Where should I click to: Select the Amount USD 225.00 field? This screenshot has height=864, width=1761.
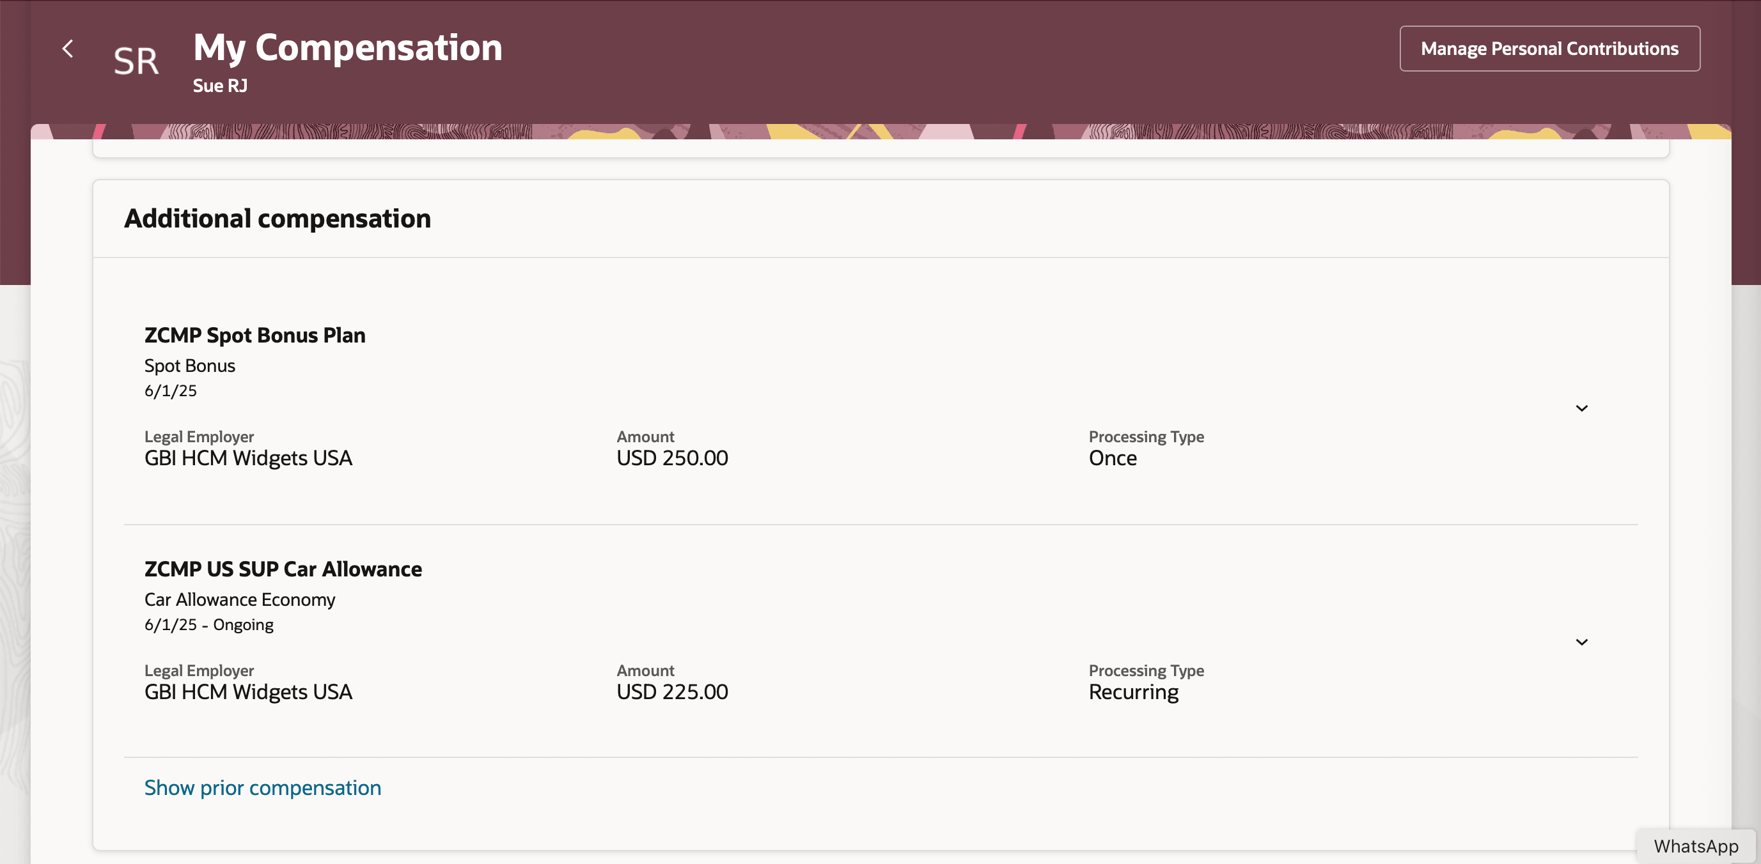[x=672, y=691]
